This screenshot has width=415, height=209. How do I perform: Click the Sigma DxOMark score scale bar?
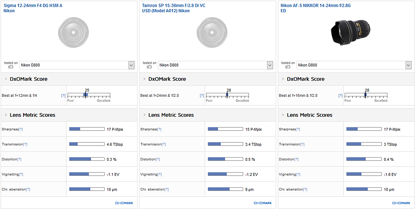coord(88,95)
